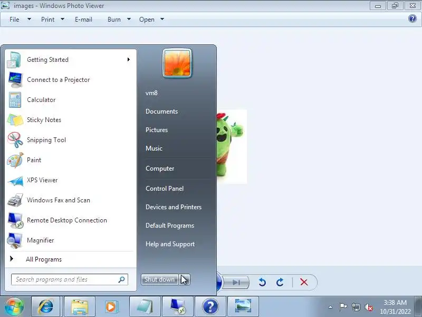Screen dimensions: 422x317
Task: Open Internet Explorer from taskbar
Action: click(46, 306)
